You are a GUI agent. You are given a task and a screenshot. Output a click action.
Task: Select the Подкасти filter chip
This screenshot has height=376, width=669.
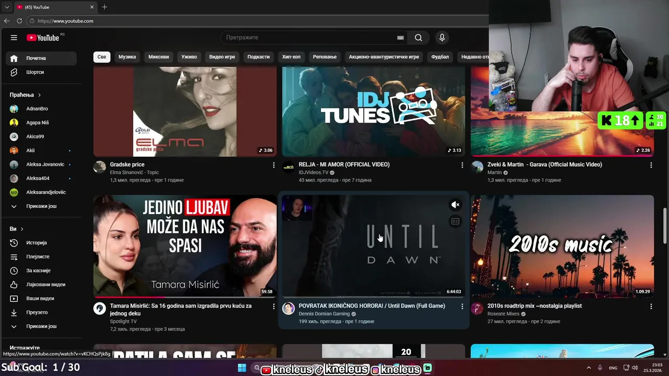point(259,56)
